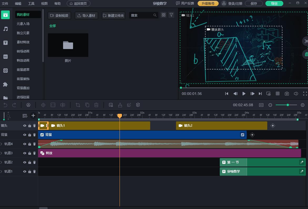Click the filter funnel icon
The height and width of the screenshot is (209, 308).
coord(171,15)
